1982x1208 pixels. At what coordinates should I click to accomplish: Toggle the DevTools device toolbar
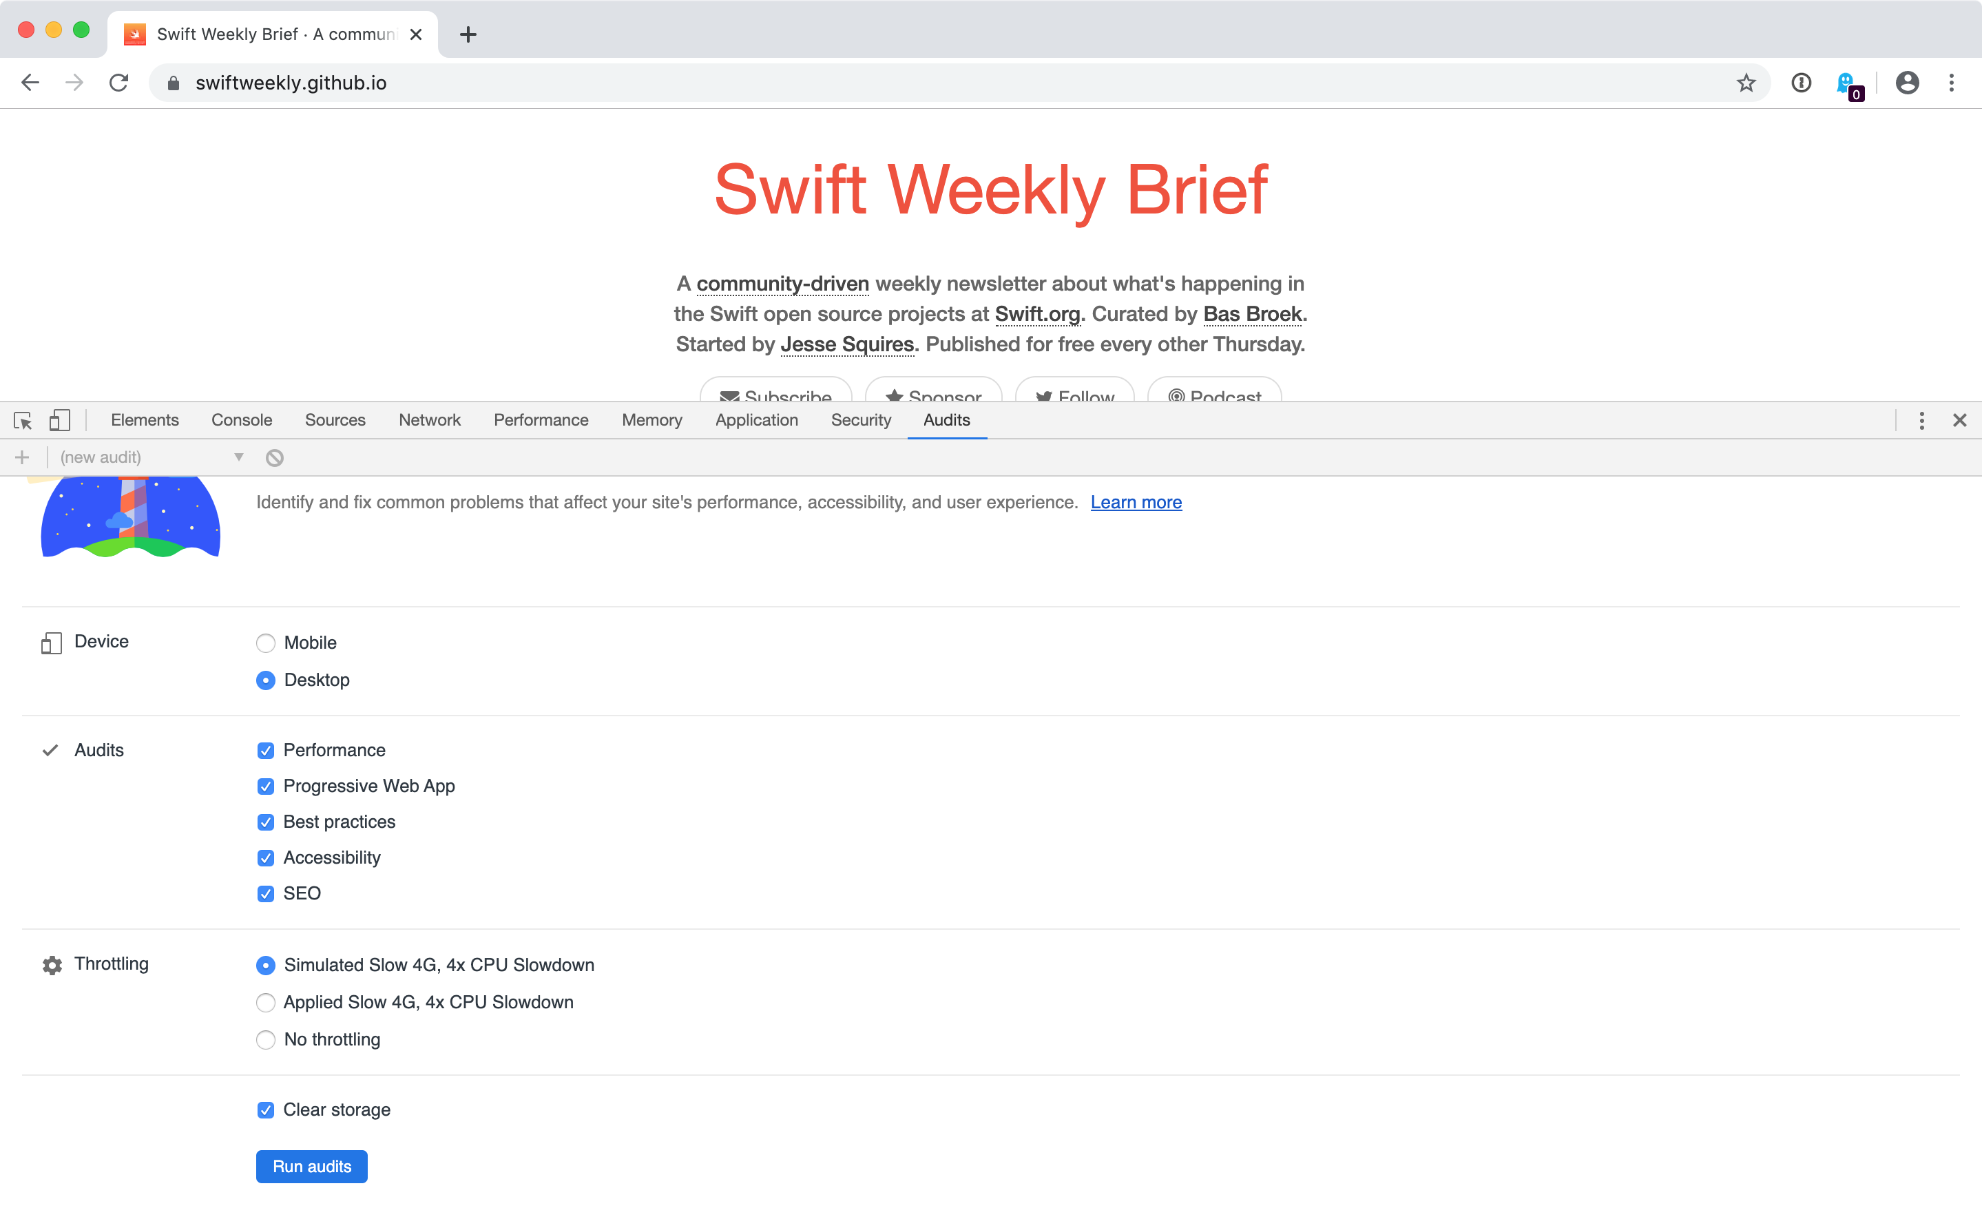[59, 420]
